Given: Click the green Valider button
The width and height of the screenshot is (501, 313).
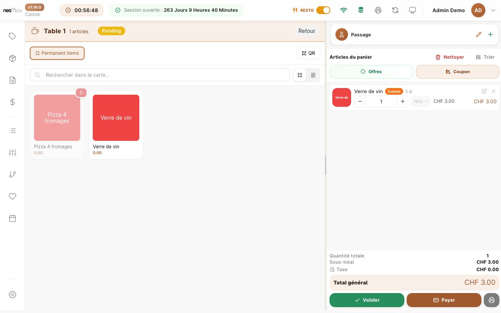Looking at the screenshot, I should point(367,300).
